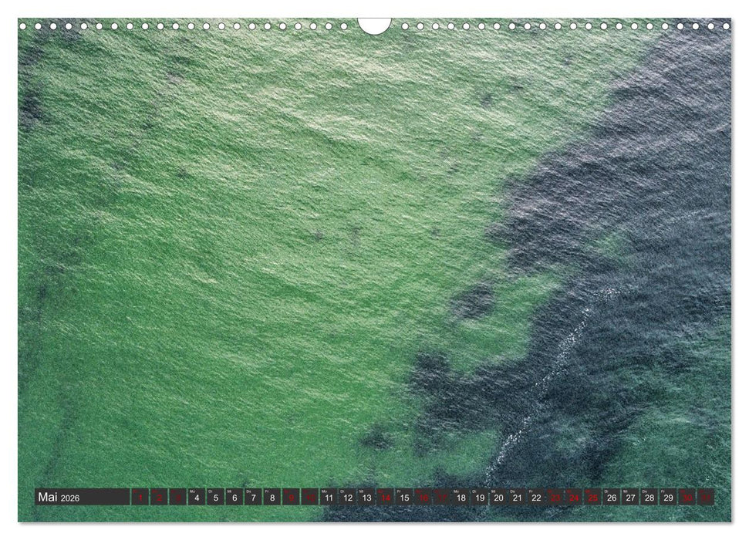Click date cell 20
749x540 pixels.
[498, 498]
